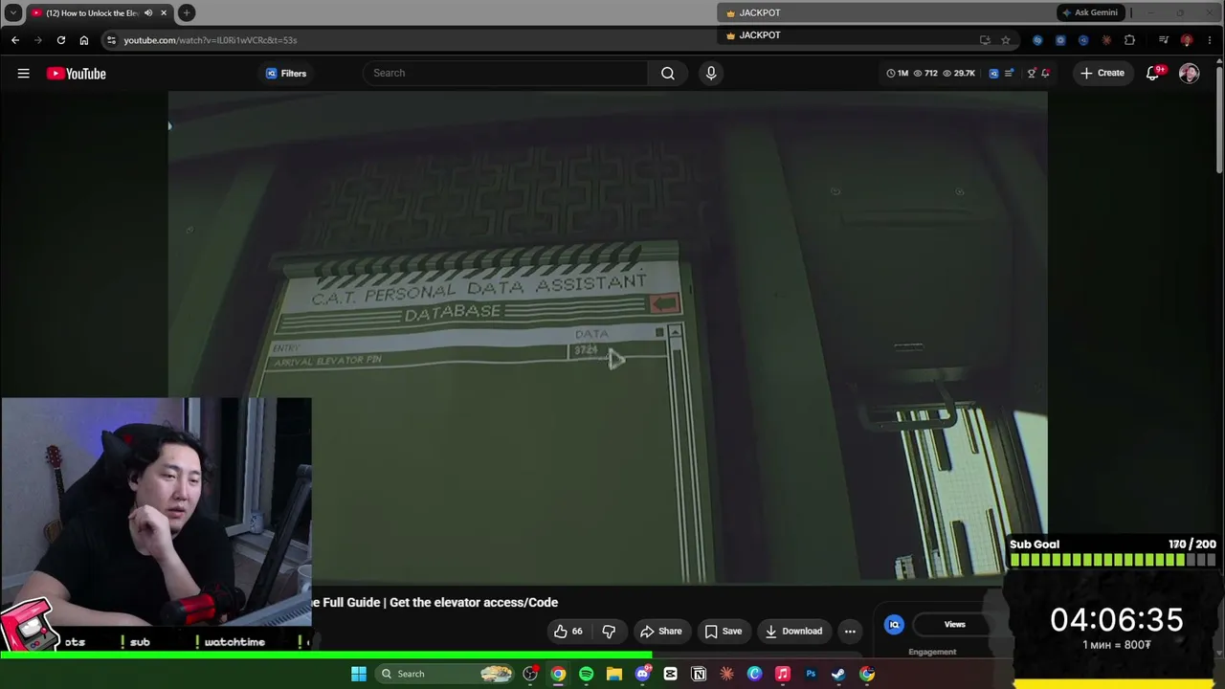
Task: Open a new browser tab
Action: click(x=187, y=12)
